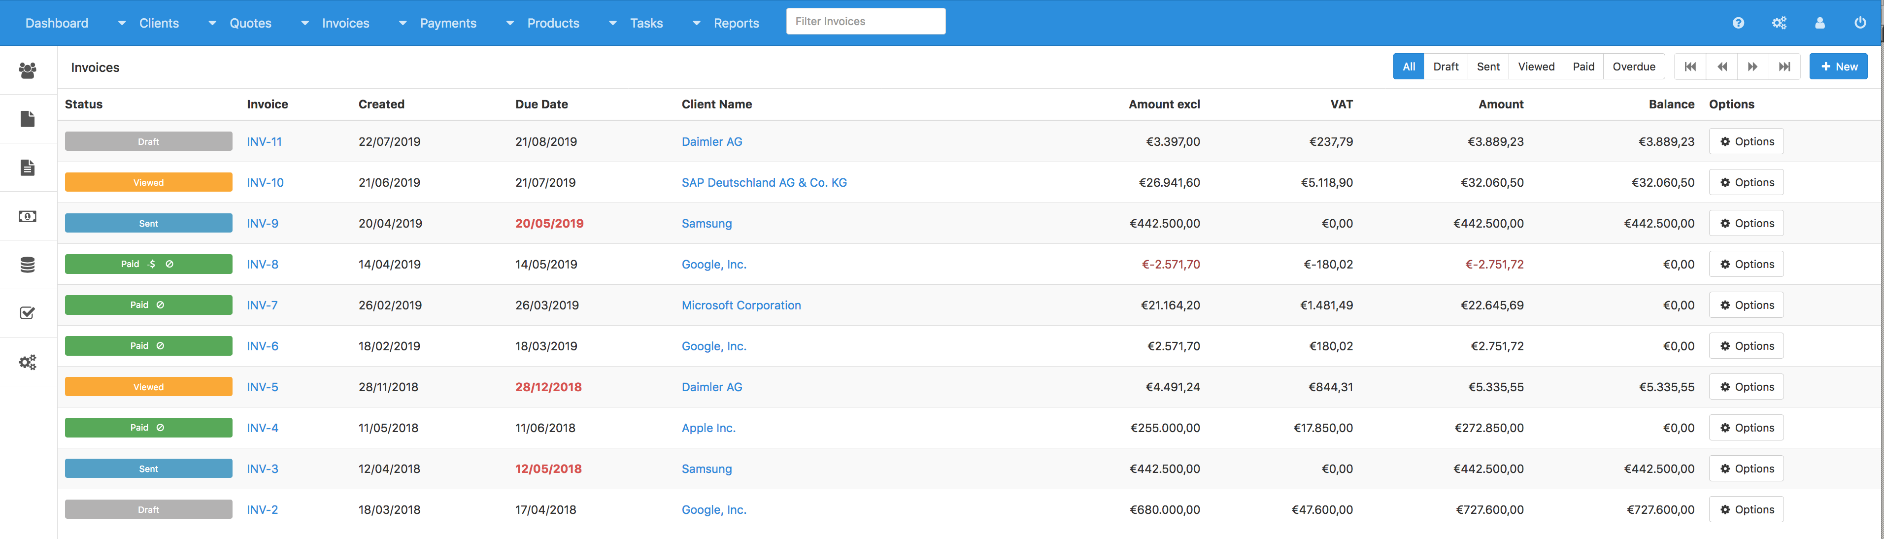The width and height of the screenshot is (1884, 539).
Task: Open Options dropdown for INV-4
Action: pos(1746,428)
